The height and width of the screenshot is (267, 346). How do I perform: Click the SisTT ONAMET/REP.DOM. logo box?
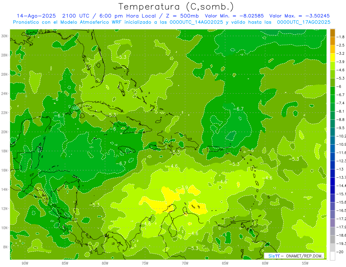pyautogui.click(x=294, y=256)
